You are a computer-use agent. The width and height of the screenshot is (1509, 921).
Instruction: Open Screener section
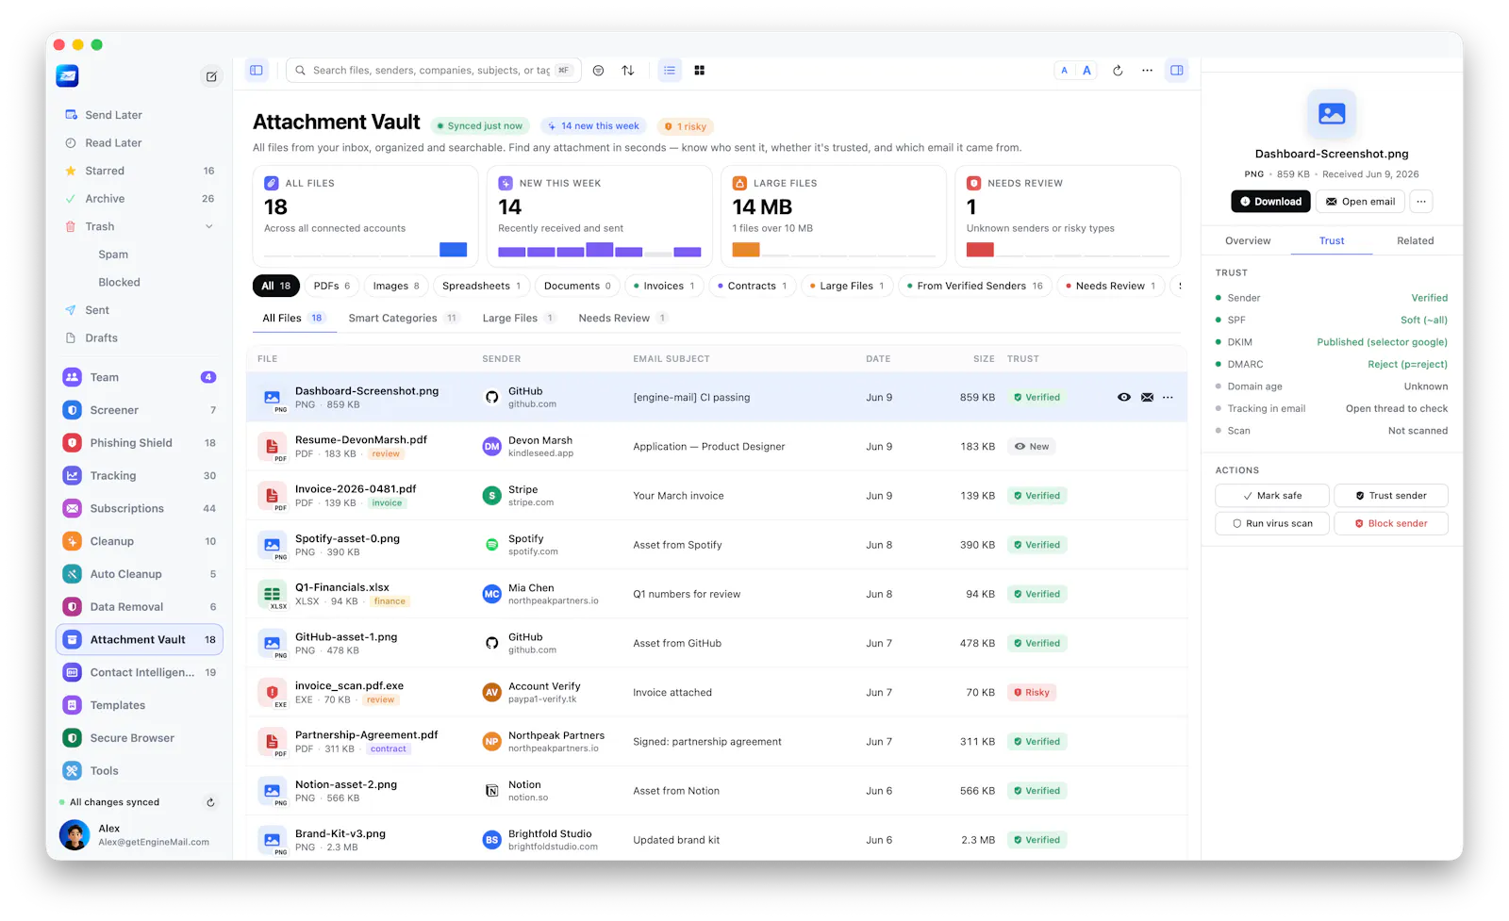(x=140, y=410)
